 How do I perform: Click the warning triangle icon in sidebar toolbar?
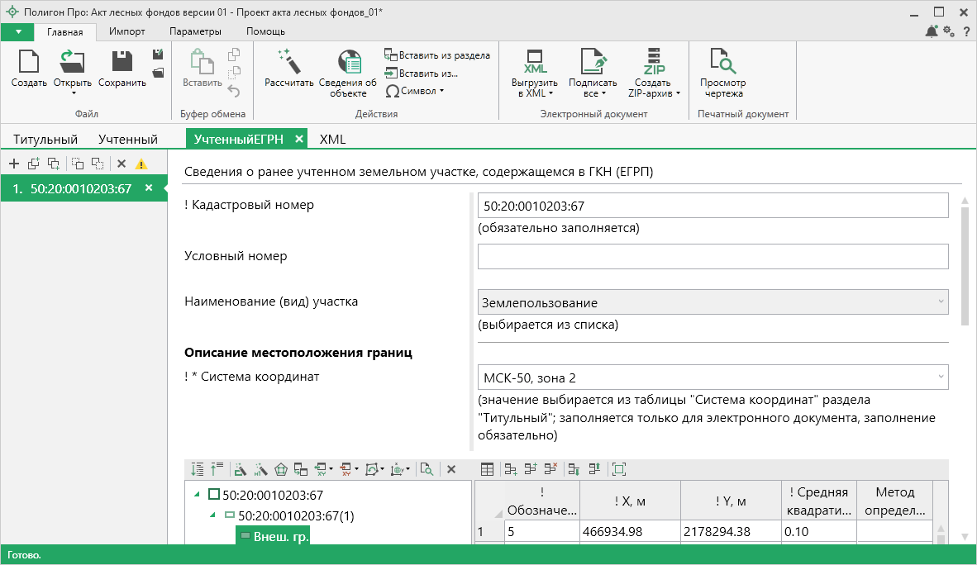[141, 164]
